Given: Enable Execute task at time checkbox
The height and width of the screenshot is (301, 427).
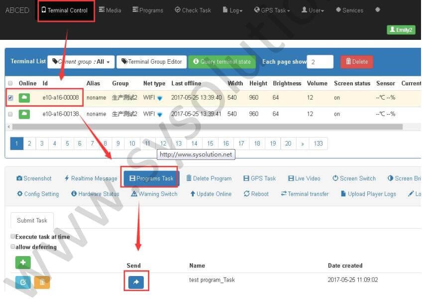Looking at the screenshot, I should [x=13, y=237].
